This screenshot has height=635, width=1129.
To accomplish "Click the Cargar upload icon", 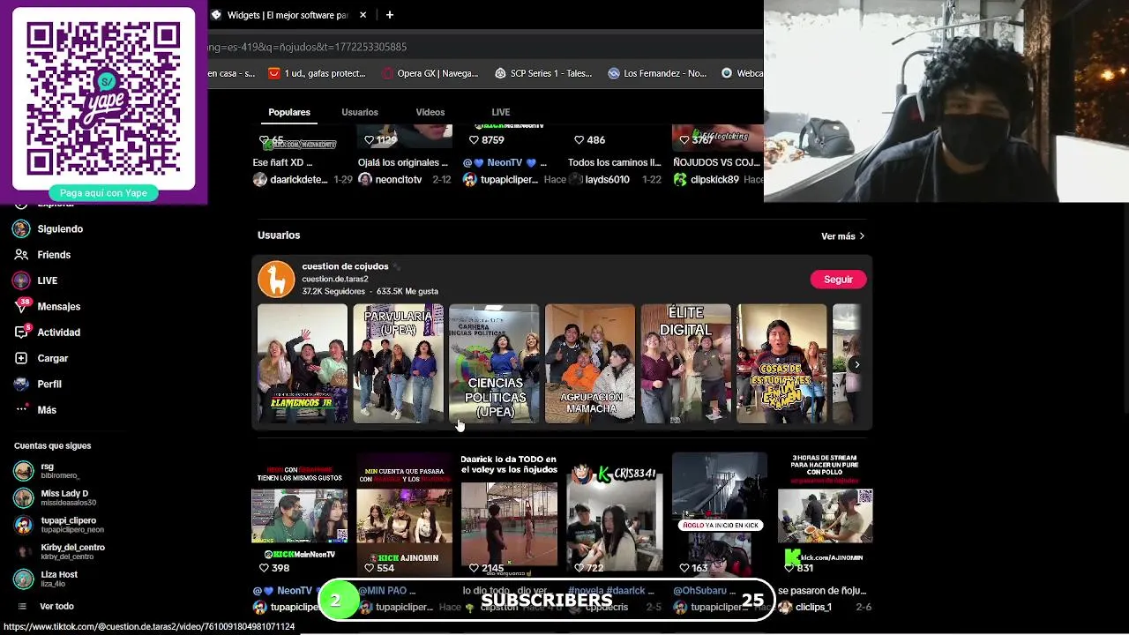I will tap(21, 358).
